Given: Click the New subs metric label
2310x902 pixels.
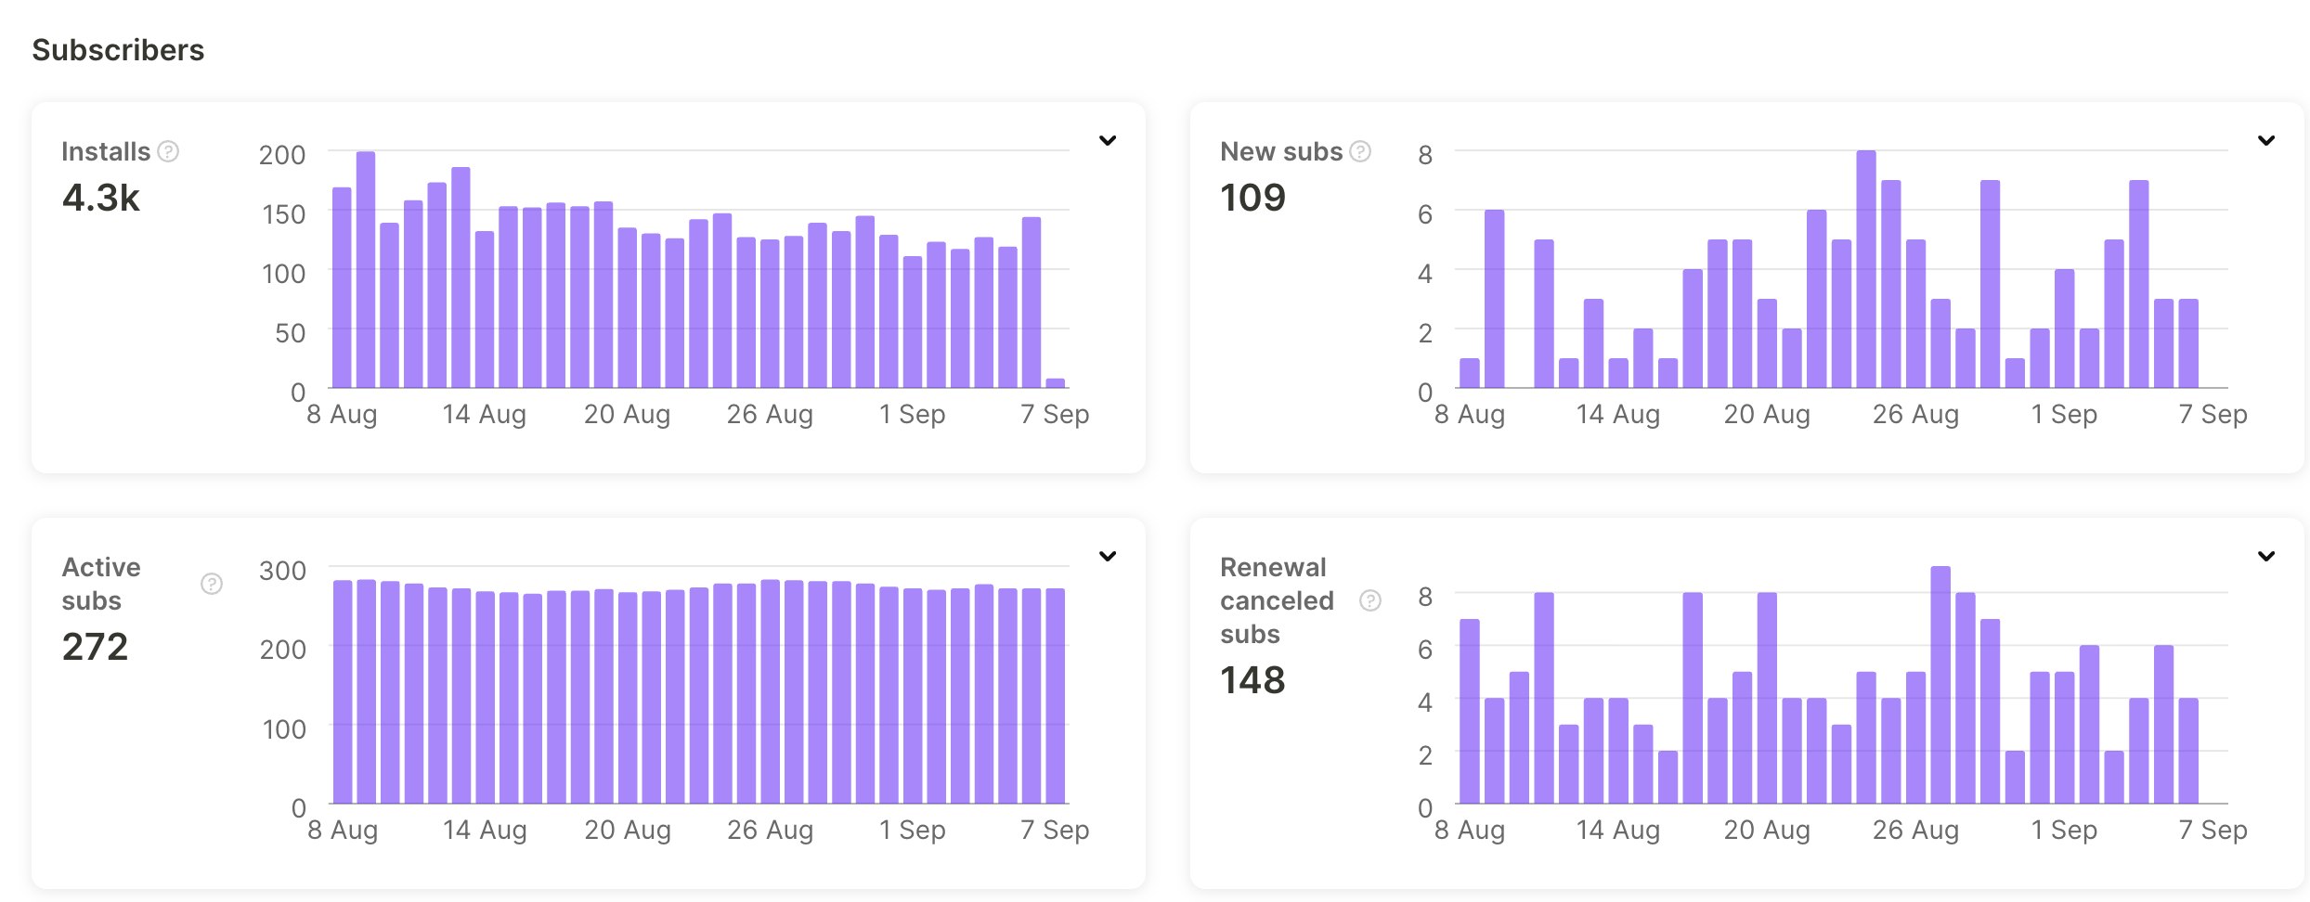Looking at the screenshot, I should click(1281, 151).
